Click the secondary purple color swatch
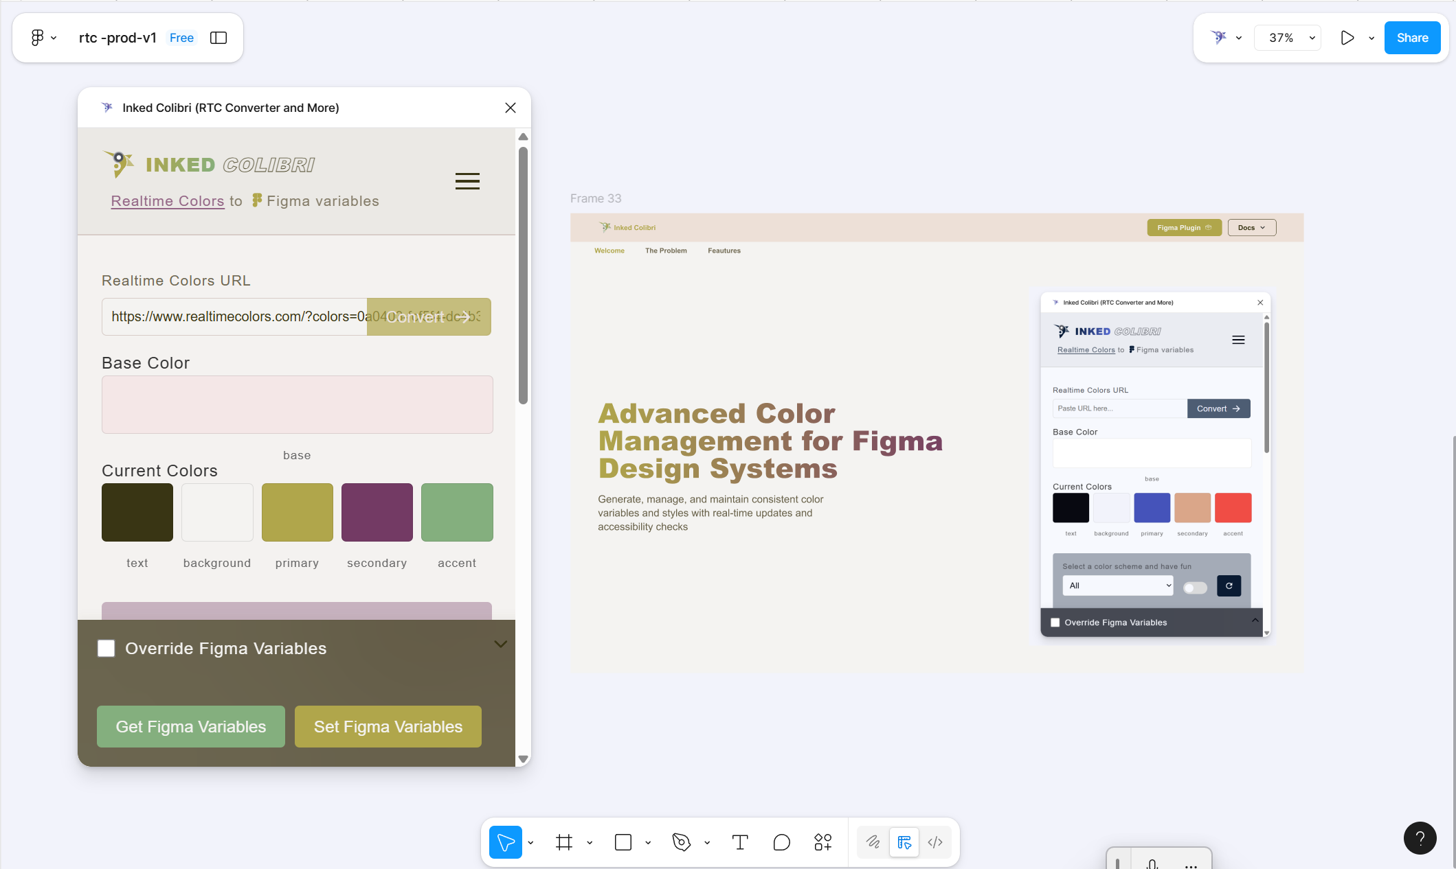 click(x=377, y=512)
